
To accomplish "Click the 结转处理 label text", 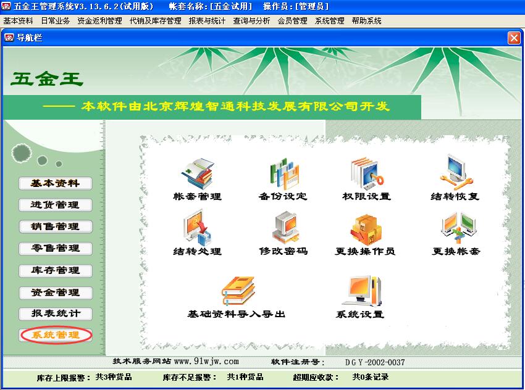I will 197,251.
